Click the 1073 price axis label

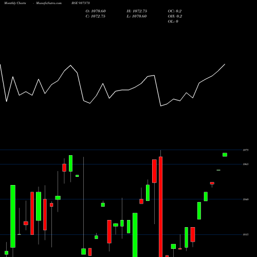[x=246, y=150]
